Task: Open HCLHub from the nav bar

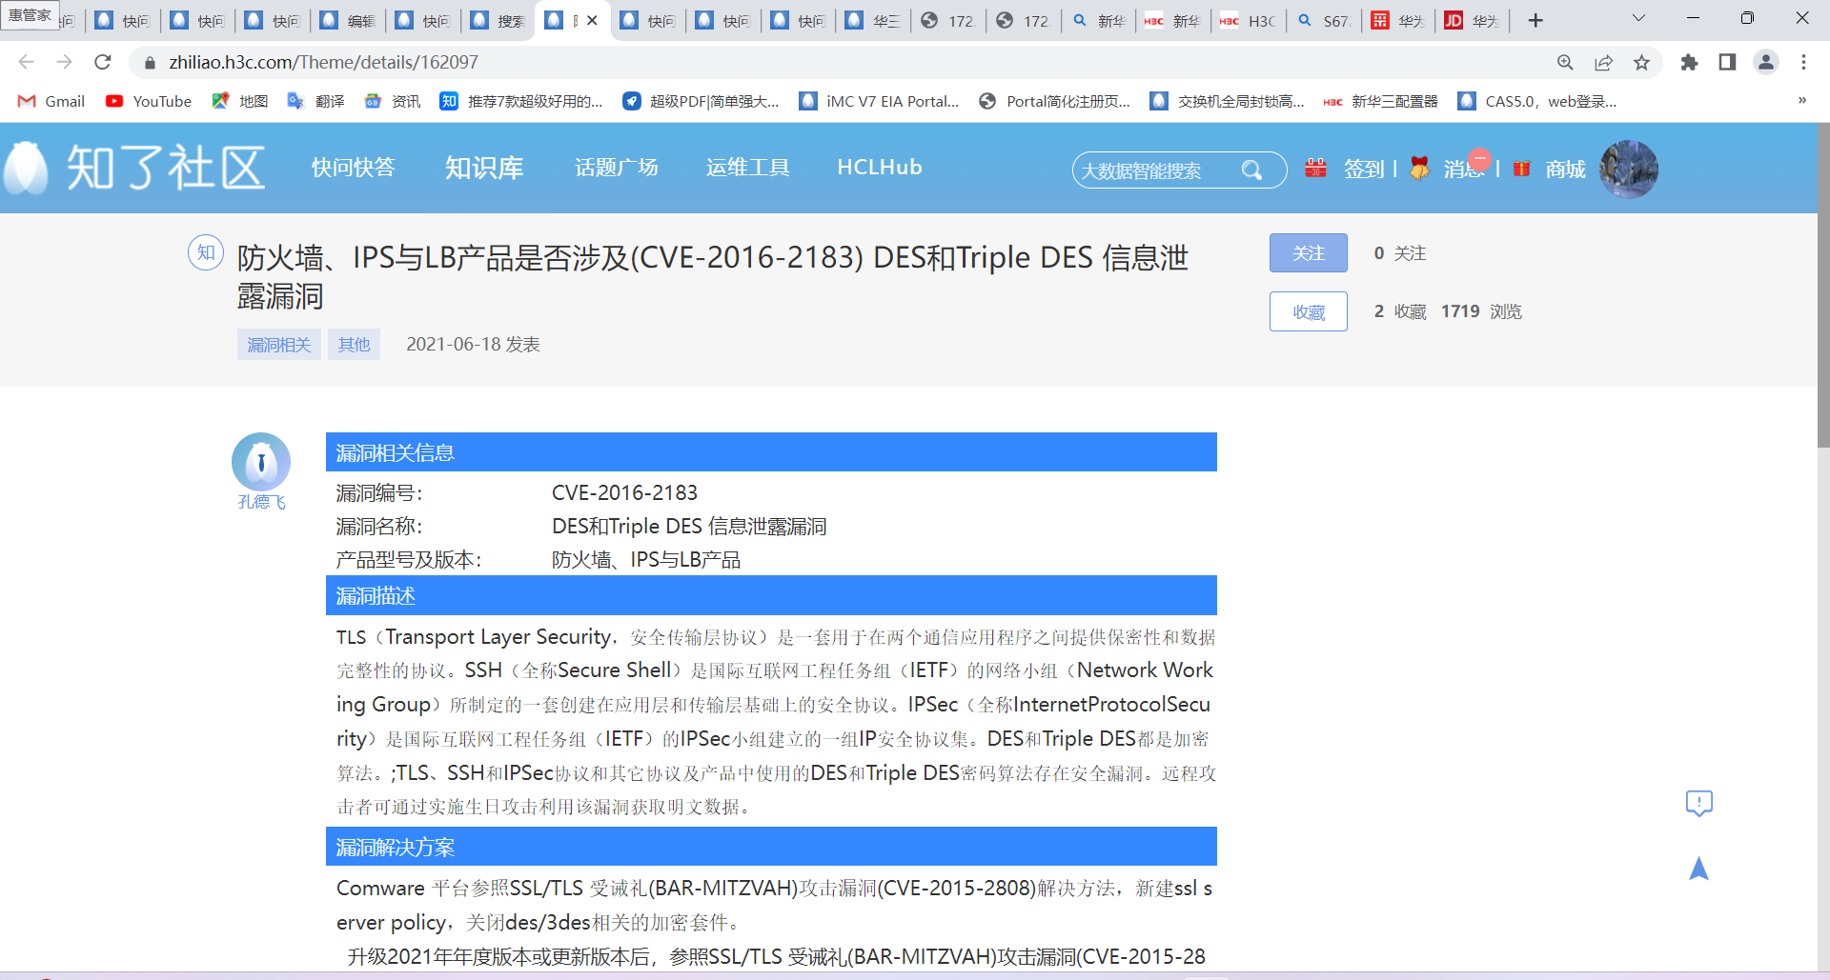Action: tap(880, 168)
